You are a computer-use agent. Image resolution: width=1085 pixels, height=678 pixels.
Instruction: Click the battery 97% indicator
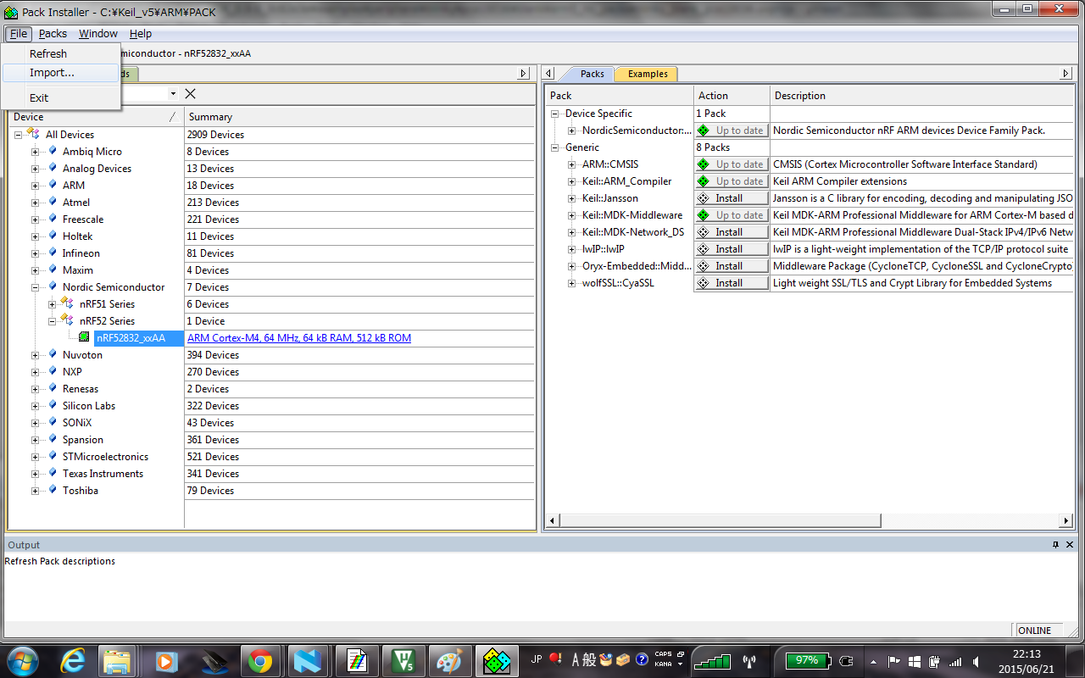(x=807, y=660)
